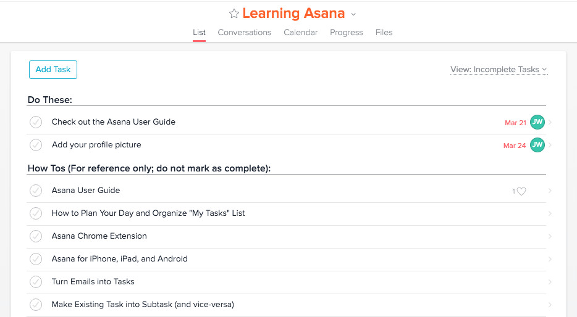Check off Asana Chrome Extension task
Screen dimensions: 577x317
[36, 236]
